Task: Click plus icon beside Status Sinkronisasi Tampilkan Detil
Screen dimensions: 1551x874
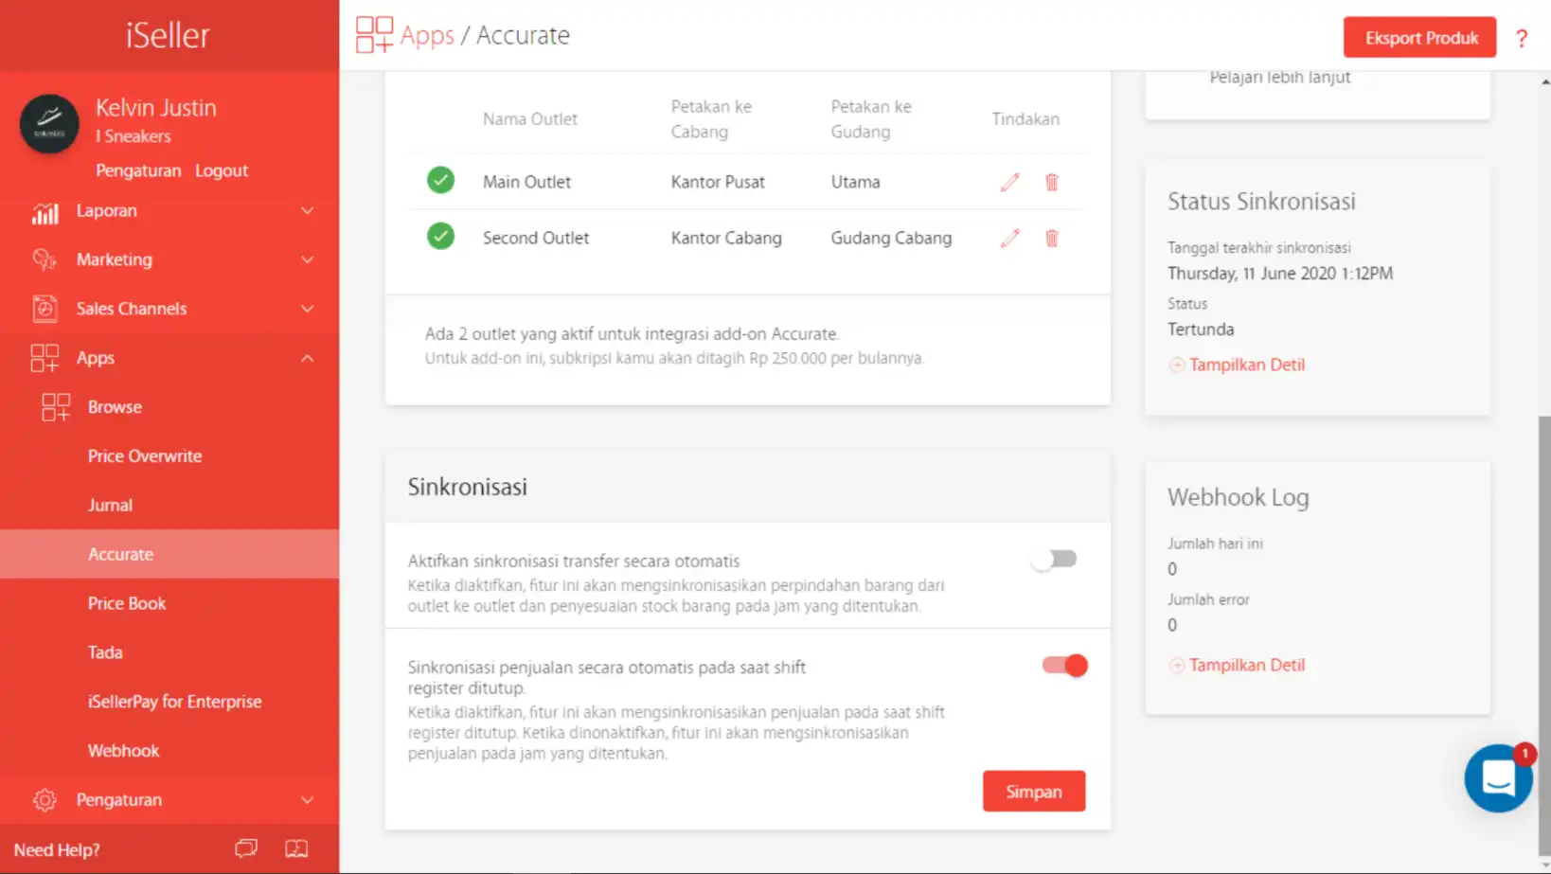Action: 1176,365
